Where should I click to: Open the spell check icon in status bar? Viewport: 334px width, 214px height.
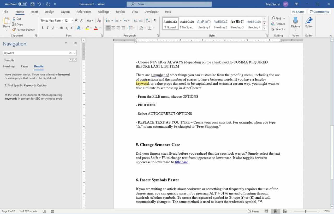pyautogui.click(x=45, y=211)
